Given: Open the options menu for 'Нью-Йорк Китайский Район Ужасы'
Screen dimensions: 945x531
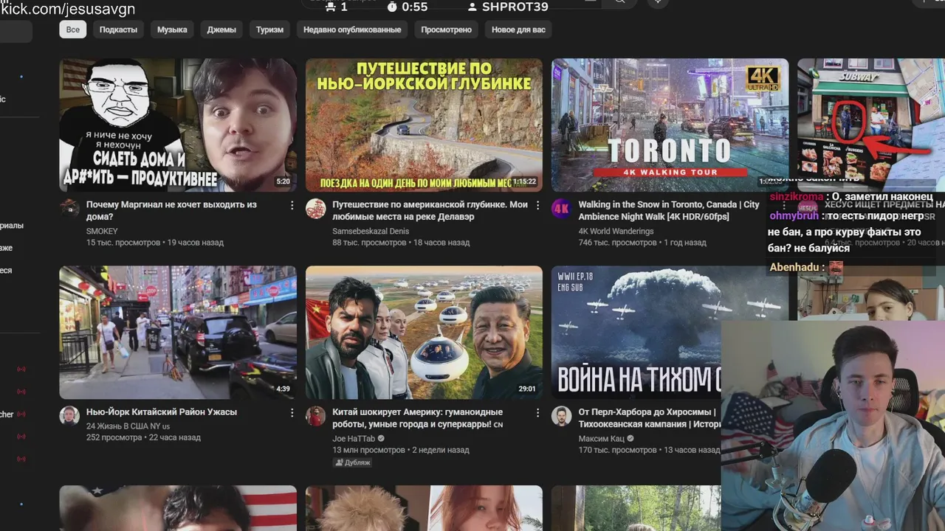Looking at the screenshot, I should pyautogui.click(x=292, y=412).
